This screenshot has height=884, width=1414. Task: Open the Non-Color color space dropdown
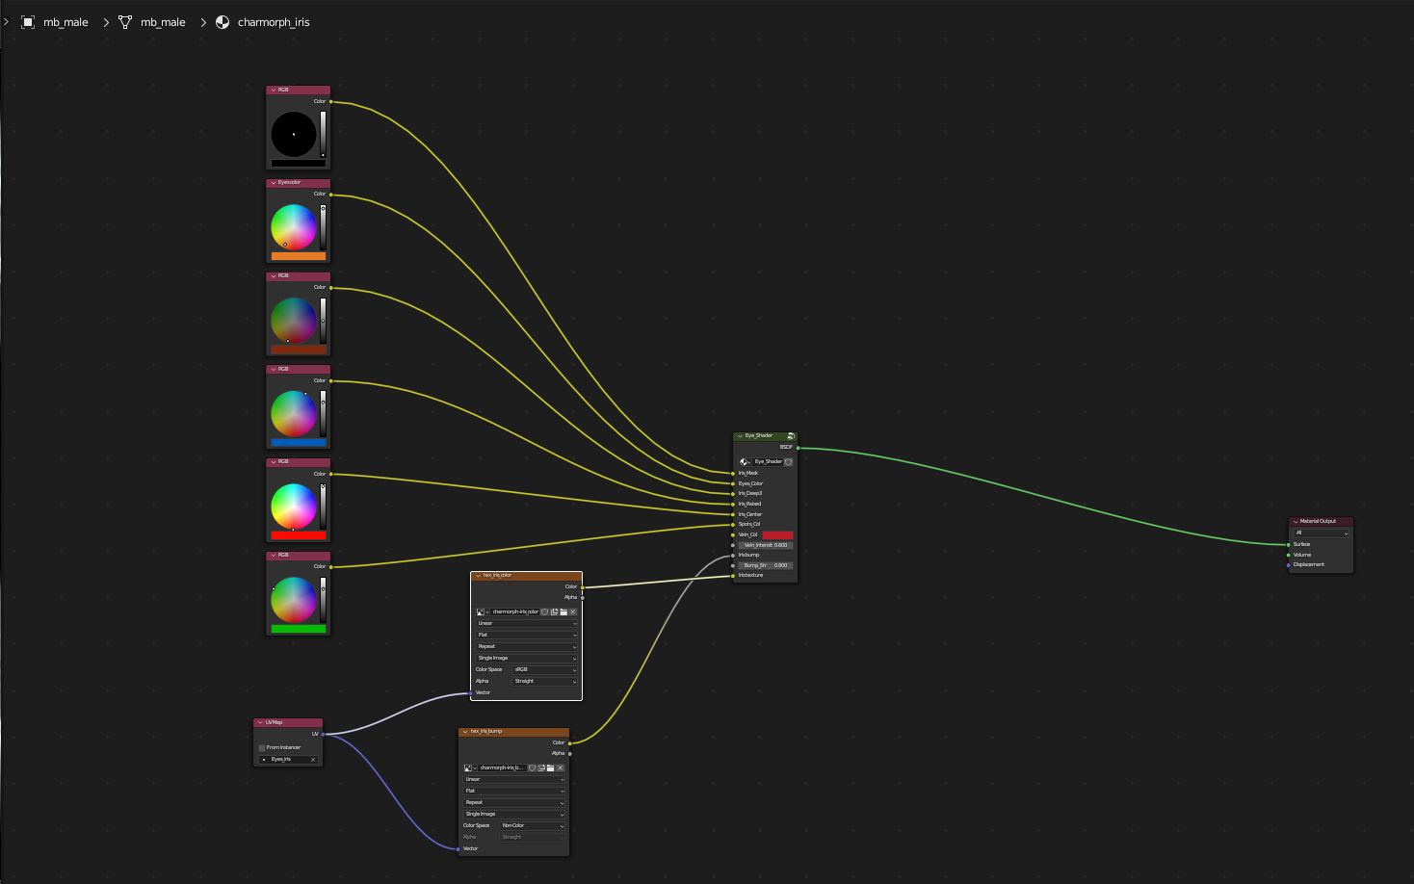pos(532,826)
